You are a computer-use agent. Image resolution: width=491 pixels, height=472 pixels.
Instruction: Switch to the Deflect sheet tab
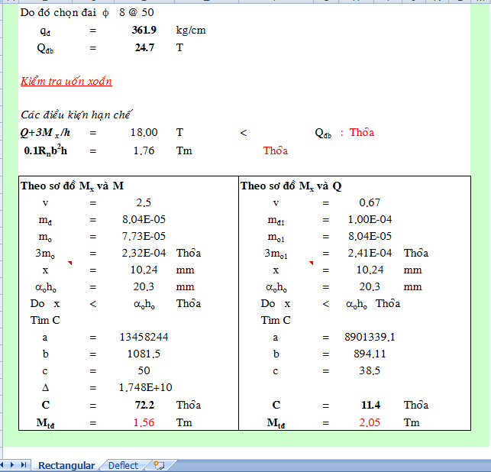123,465
